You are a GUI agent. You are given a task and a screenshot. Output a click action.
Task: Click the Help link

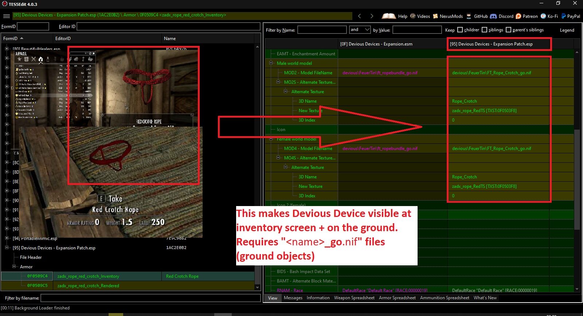403,16
